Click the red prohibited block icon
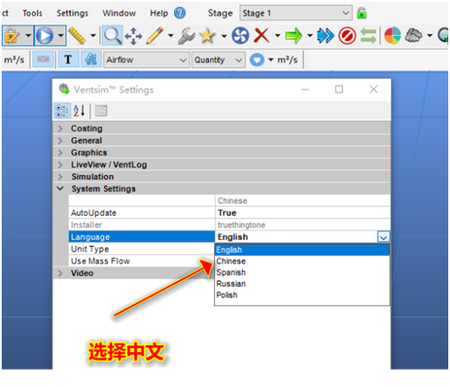The image size is (450, 387). [347, 36]
